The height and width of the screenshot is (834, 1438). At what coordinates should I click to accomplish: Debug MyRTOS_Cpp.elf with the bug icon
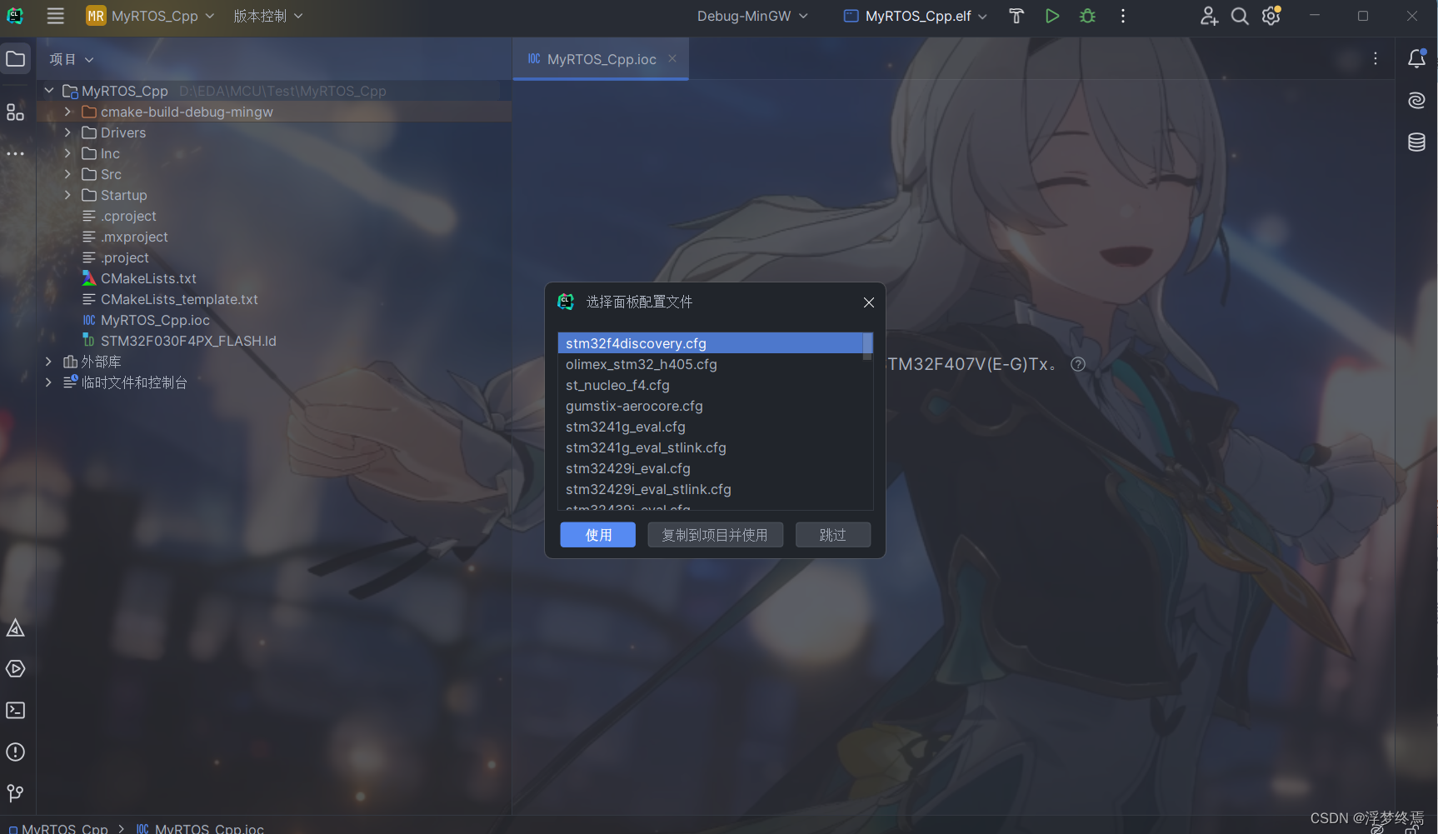(1087, 16)
